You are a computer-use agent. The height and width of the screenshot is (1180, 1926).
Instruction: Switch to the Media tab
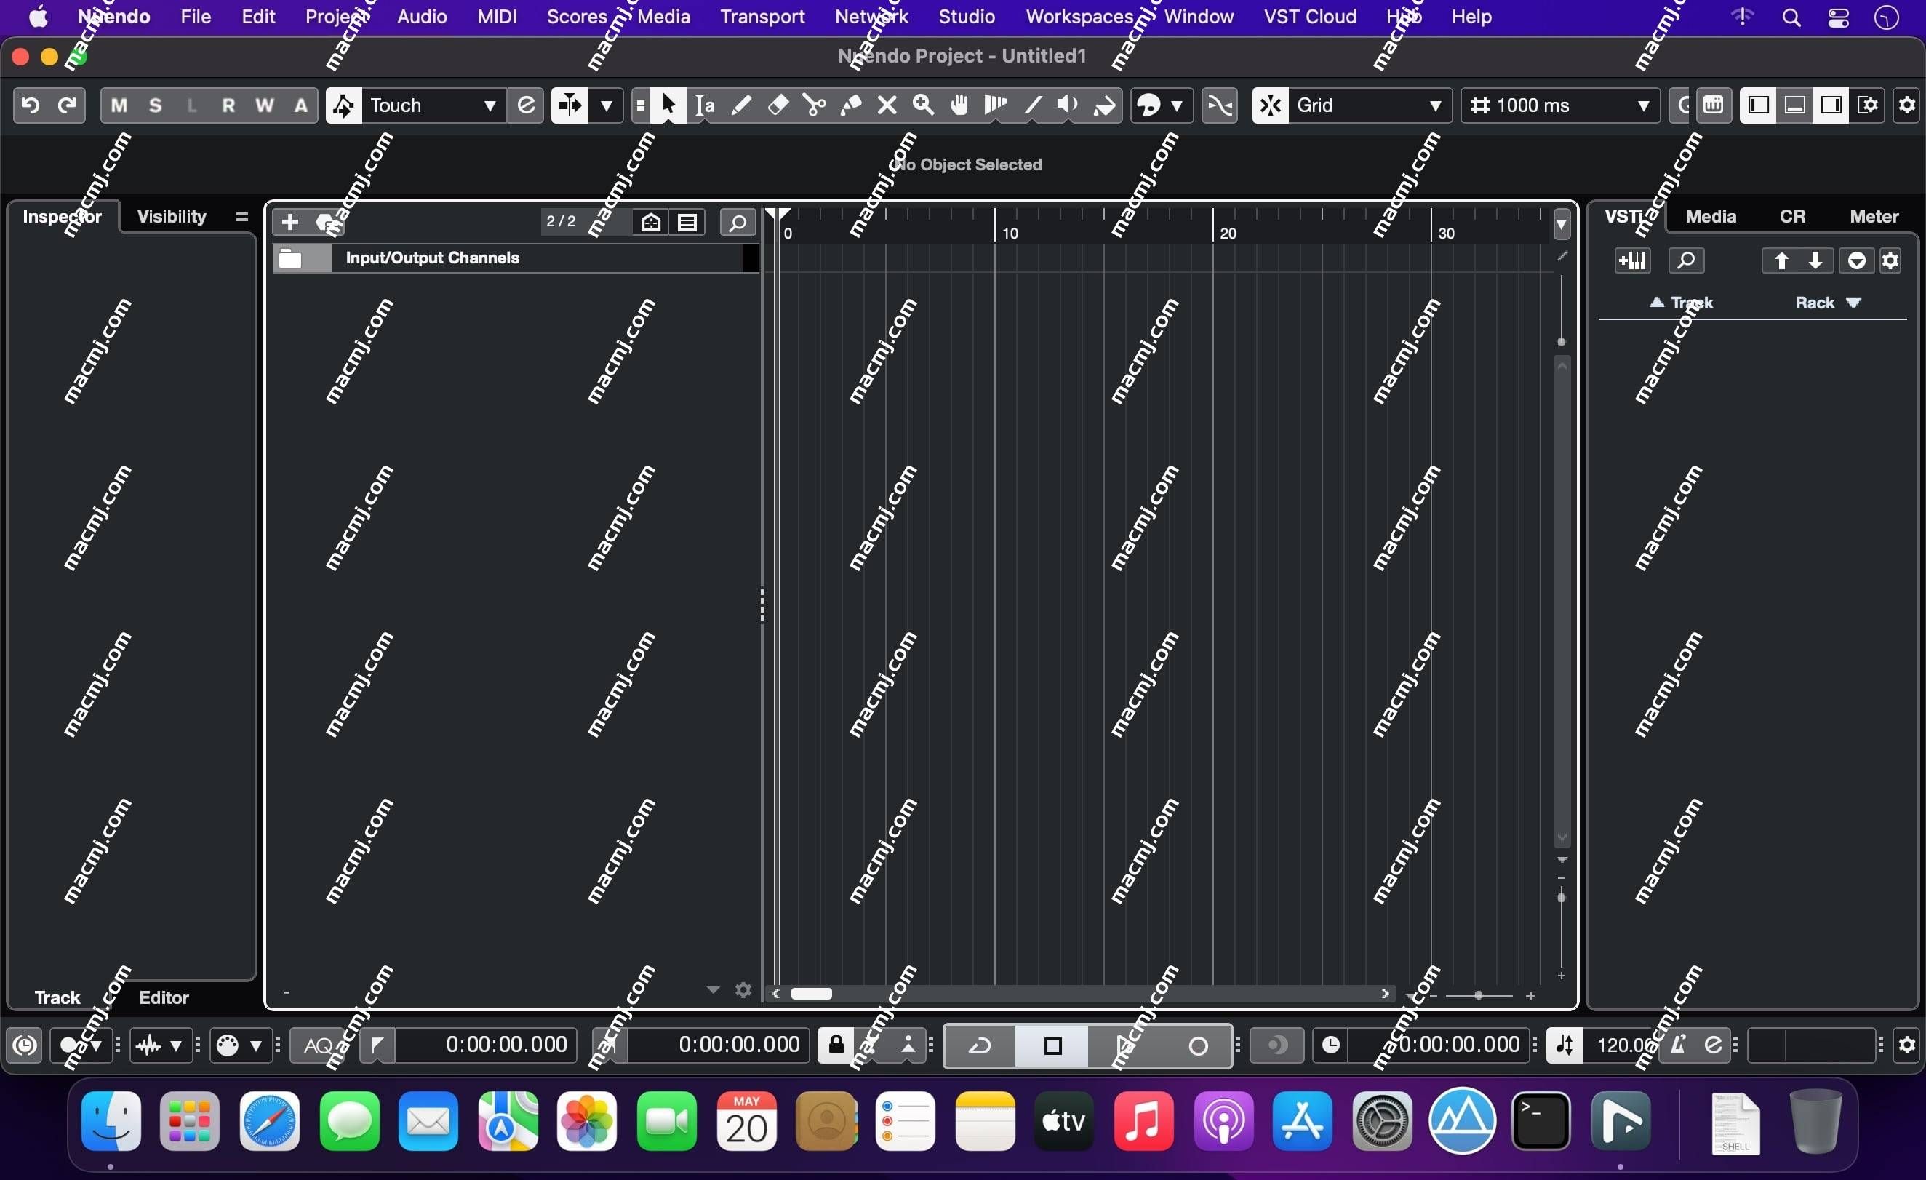pos(1710,216)
